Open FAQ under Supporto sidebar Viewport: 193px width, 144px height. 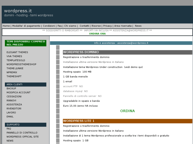click(9, 129)
